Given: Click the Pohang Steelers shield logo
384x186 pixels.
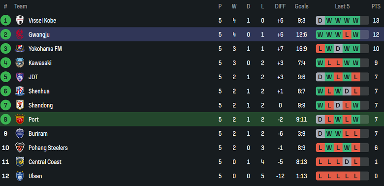Looking at the screenshot, I should 20,148.
